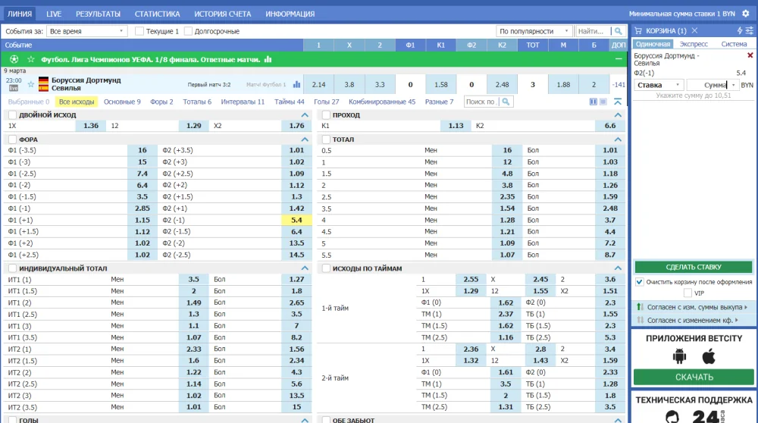
Task: Enable the Долгосрочные checkbox
Action: tap(189, 31)
